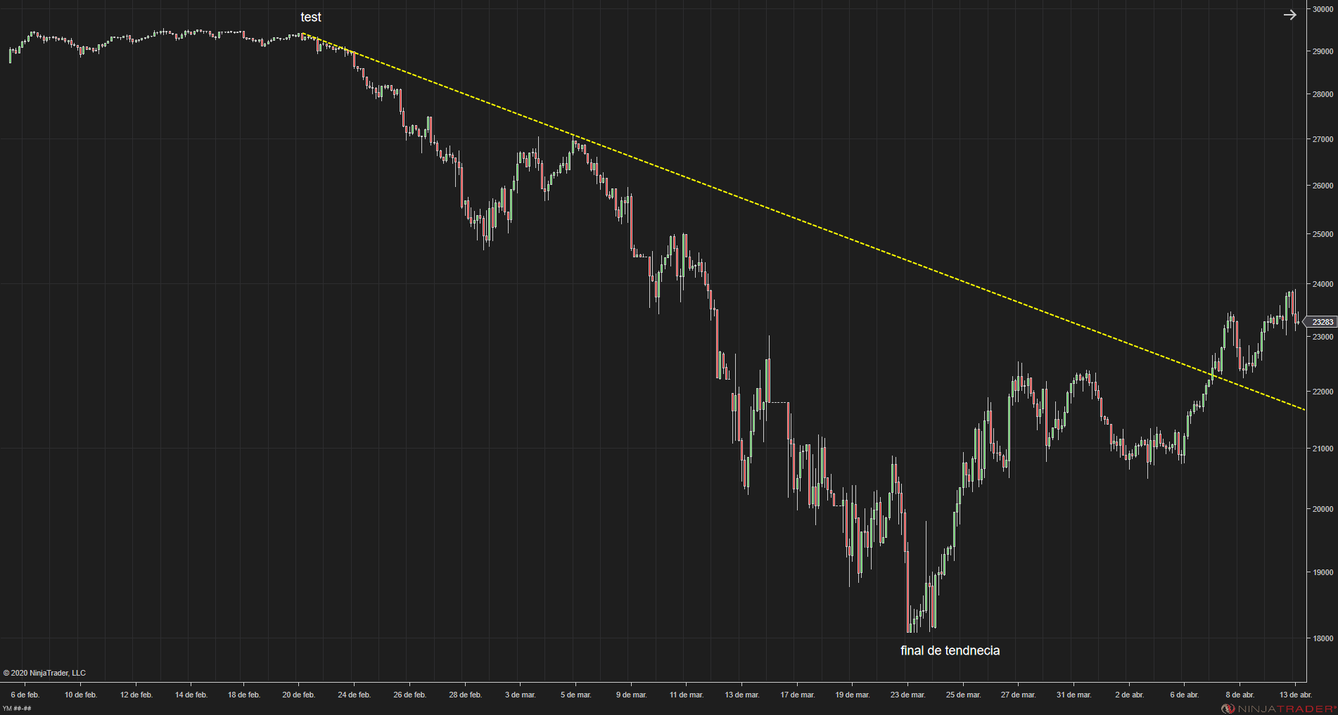Click the 6 de feb. date label
Image resolution: width=1338 pixels, height=715 pixels.
tap(25, 695)
